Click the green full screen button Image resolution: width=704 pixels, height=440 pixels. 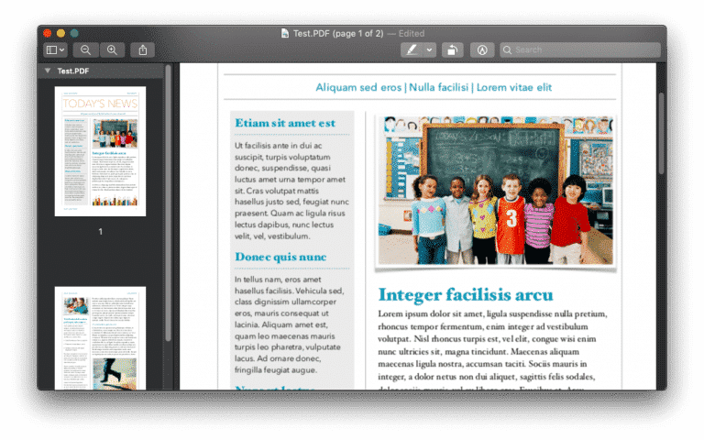(74, 33)
